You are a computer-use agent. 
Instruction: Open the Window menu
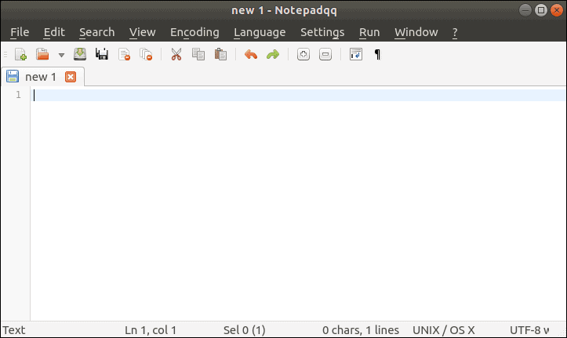(x=416, y=32)
